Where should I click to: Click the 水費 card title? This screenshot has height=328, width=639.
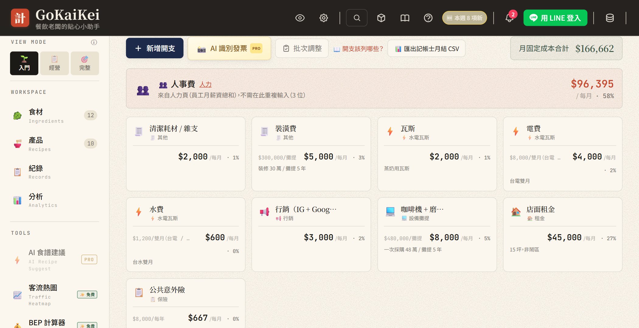157,210
